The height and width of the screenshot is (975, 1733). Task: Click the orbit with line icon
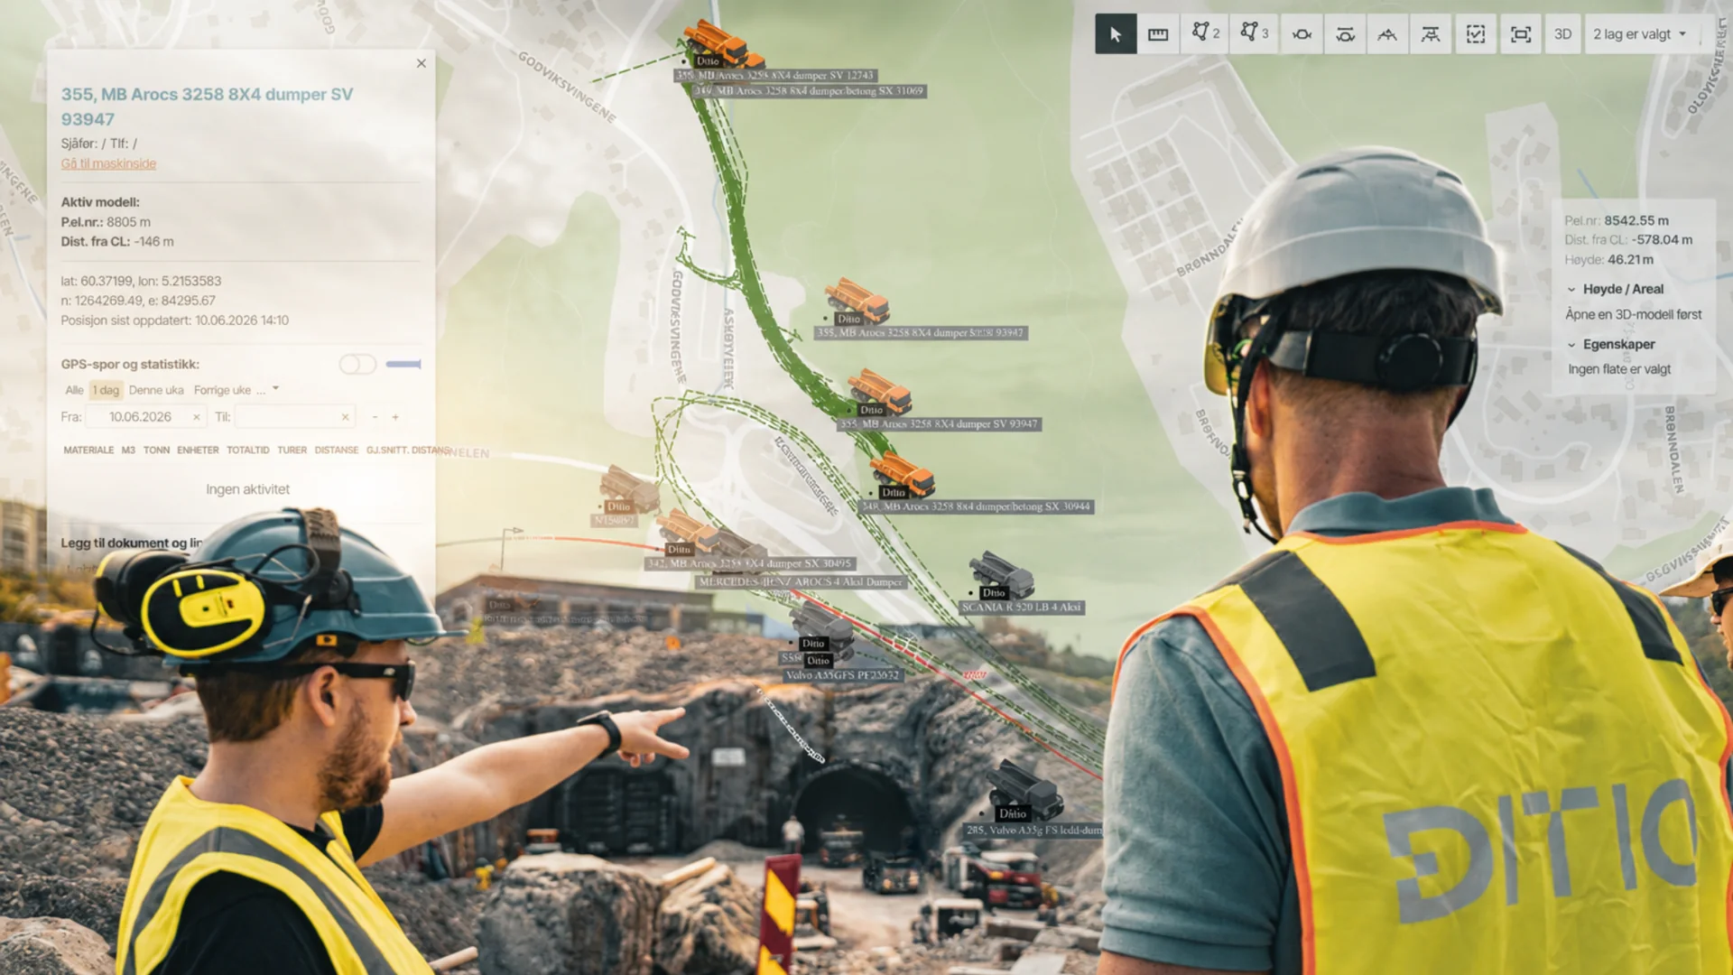click(x=1345, y=34)
